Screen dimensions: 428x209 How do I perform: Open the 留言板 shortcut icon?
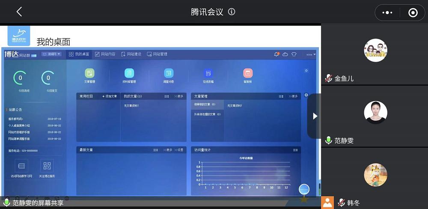(248, 73)
